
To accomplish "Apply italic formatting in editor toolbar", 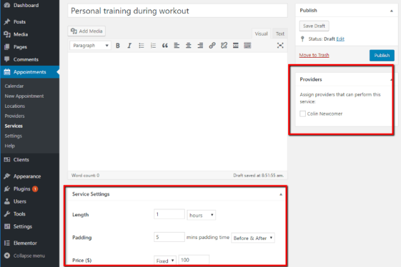I will pyautogui.click(x=129, y=46).
